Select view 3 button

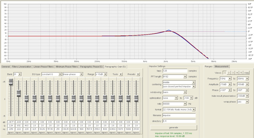tap(233, 73)
